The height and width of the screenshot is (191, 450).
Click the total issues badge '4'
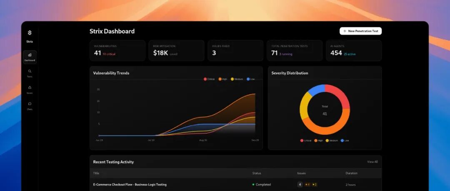[x=300, y=185]
